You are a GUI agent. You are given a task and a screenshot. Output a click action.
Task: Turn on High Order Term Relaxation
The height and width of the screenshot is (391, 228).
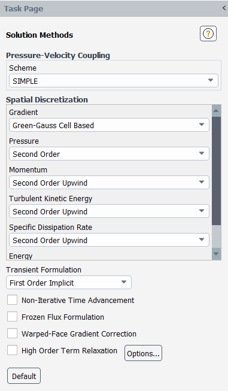12,350
